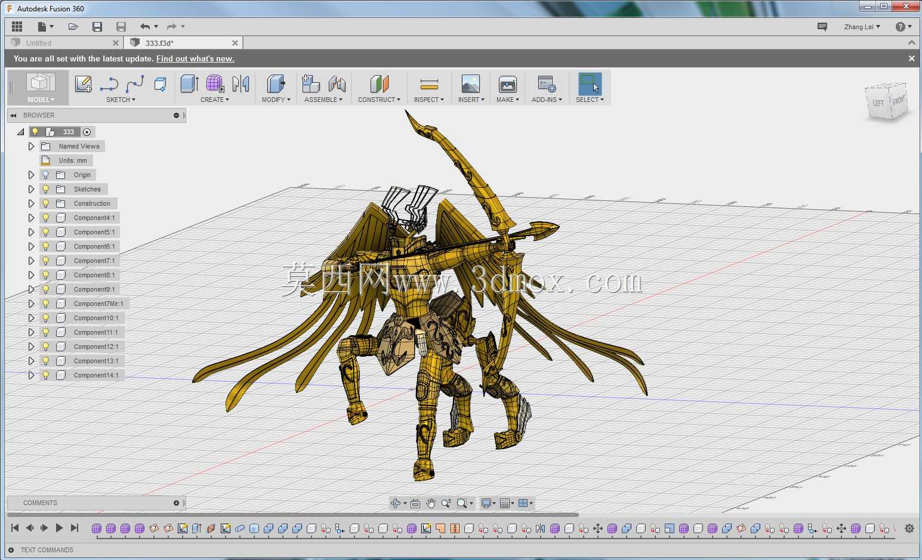Play the design timeline
Screen dimensions: 922x560
coord(59,528)
